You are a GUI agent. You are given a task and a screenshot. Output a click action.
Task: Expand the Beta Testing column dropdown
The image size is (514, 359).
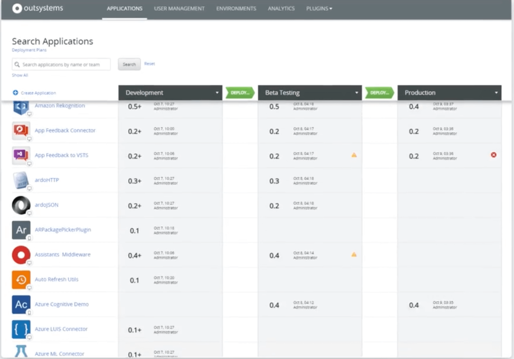coord(356,93)
